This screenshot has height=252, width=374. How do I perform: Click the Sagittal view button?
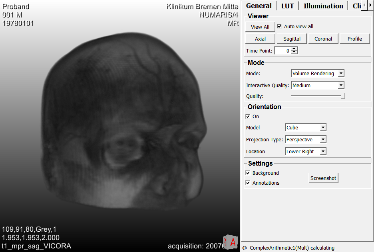[x=292, y=39]
